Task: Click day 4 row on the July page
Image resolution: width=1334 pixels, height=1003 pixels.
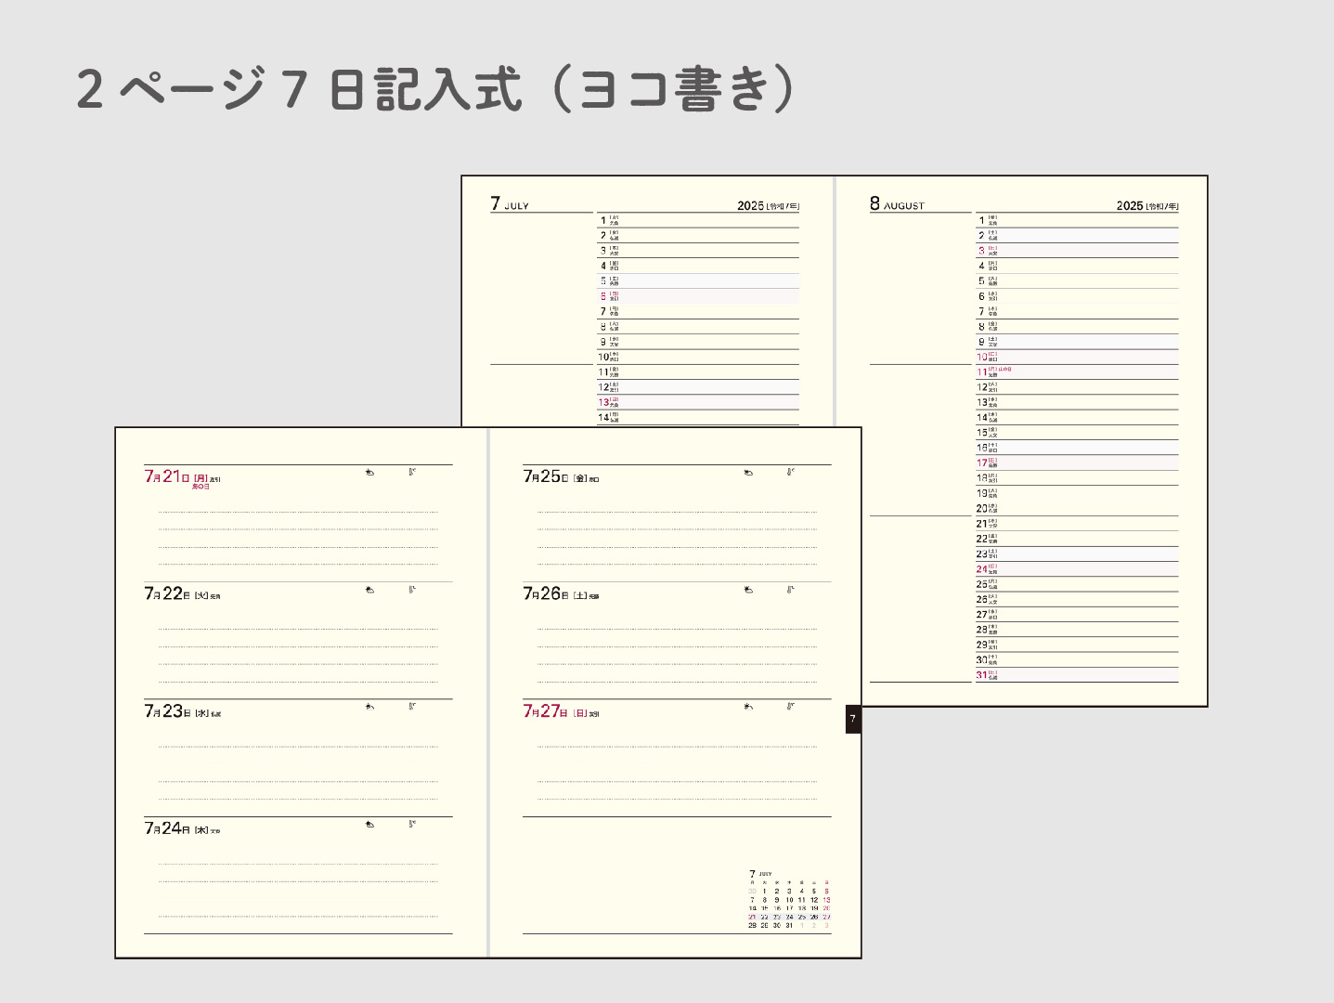Action: click(698, 266)
